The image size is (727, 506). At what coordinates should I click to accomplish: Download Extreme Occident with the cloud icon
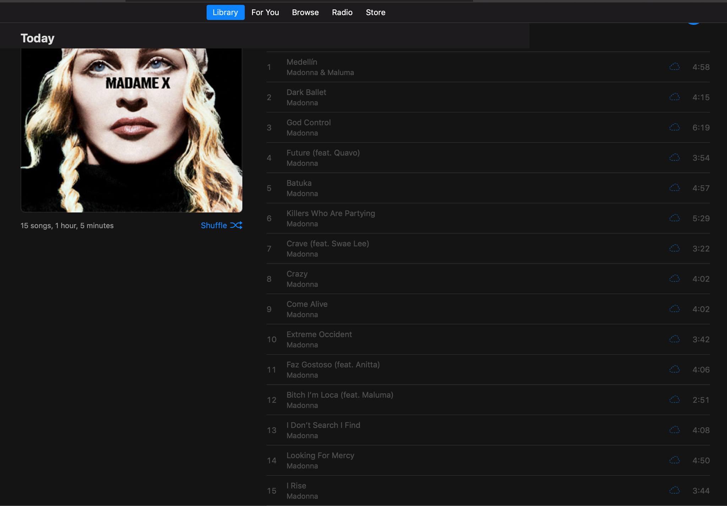click(x=674, y=339)
